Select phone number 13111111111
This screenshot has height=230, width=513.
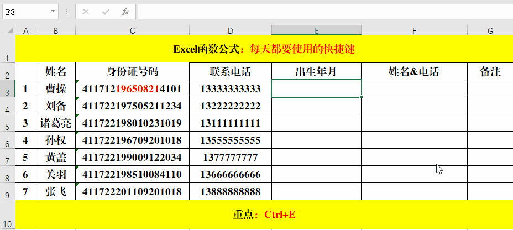[x=231, y=123]
